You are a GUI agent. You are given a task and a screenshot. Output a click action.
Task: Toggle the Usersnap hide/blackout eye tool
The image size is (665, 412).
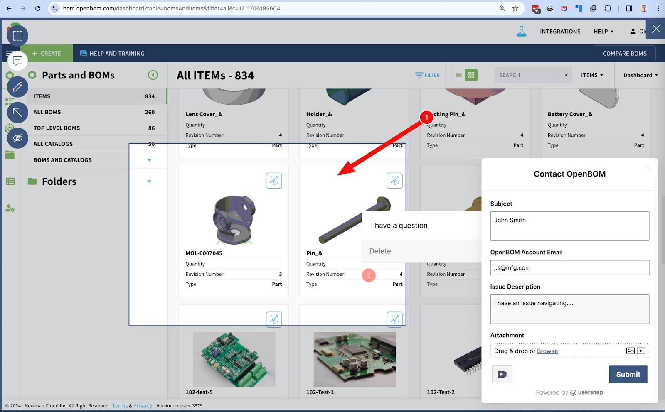point(17,138)
